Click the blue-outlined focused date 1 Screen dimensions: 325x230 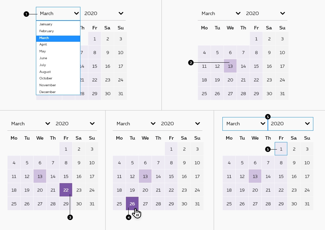[281, 149]
